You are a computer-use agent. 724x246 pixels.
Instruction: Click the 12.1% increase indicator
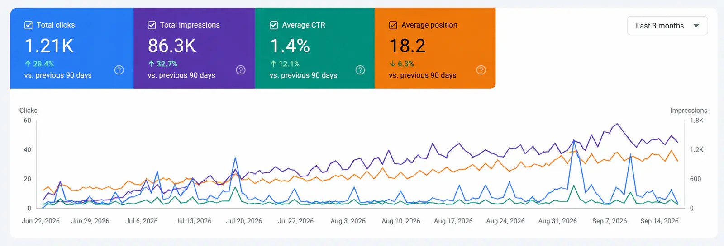(x=285, y=64)
